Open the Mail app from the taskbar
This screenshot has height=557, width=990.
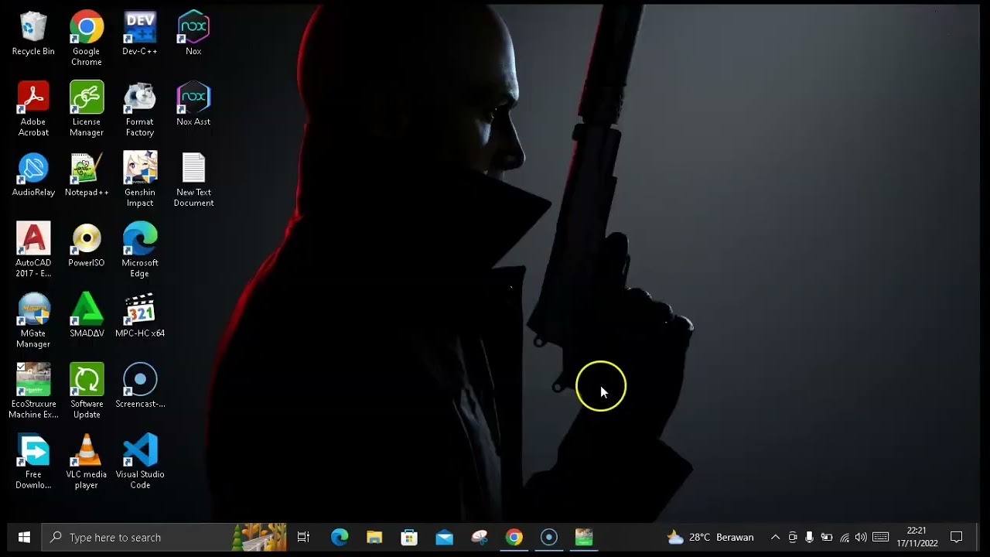(x=444, y=537)
